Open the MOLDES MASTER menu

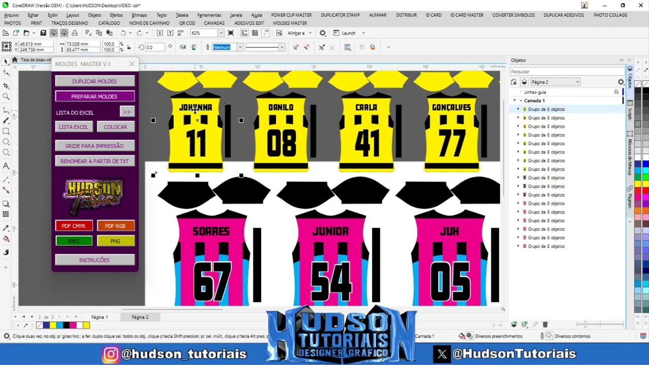click(290, 23)
